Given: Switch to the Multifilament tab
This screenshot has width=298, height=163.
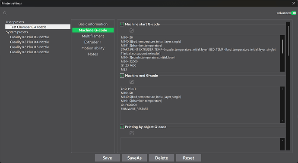Looking at the screenshot, I should point(93,36).
